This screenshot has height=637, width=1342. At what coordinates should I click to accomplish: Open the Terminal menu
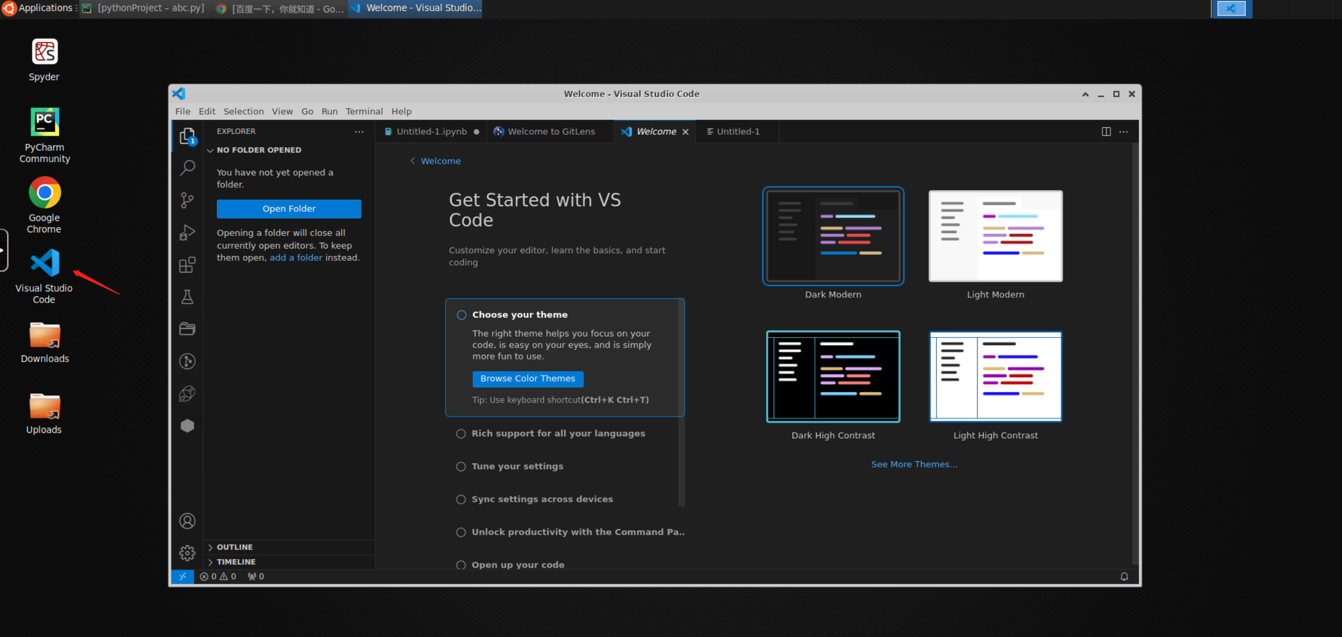pos(364,111)
